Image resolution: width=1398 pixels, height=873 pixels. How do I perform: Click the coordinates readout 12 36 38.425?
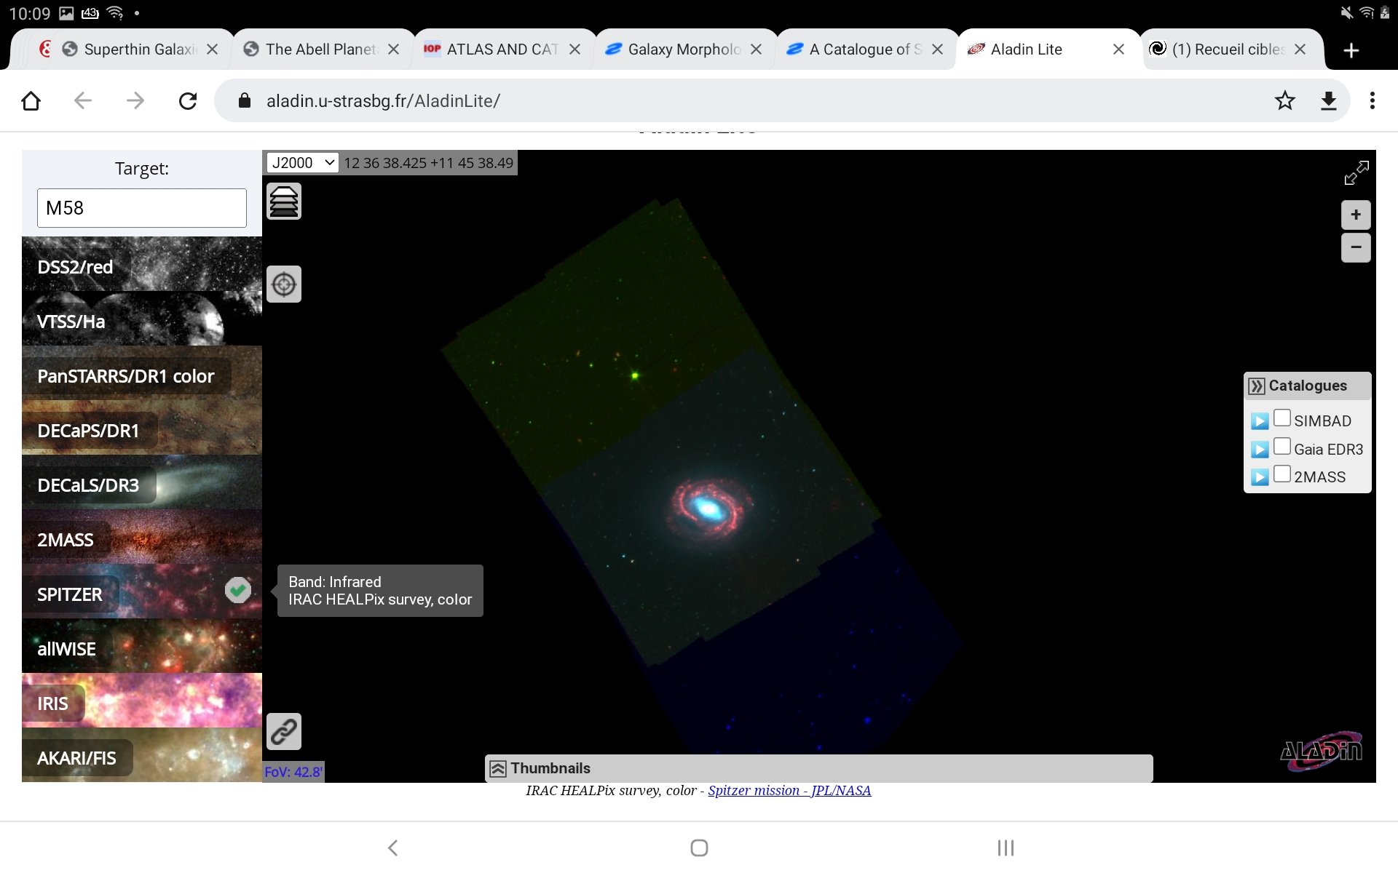click(x=429, y=163)
